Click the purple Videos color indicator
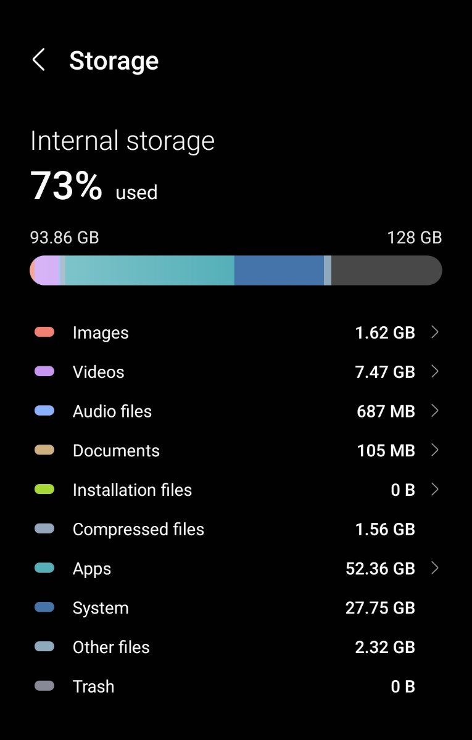 tap(44, 372)
